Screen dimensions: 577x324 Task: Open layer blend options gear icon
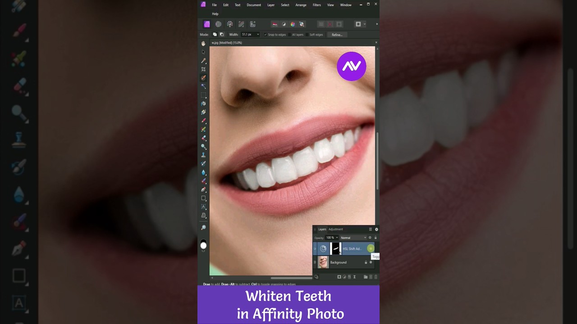coord(370,238)
